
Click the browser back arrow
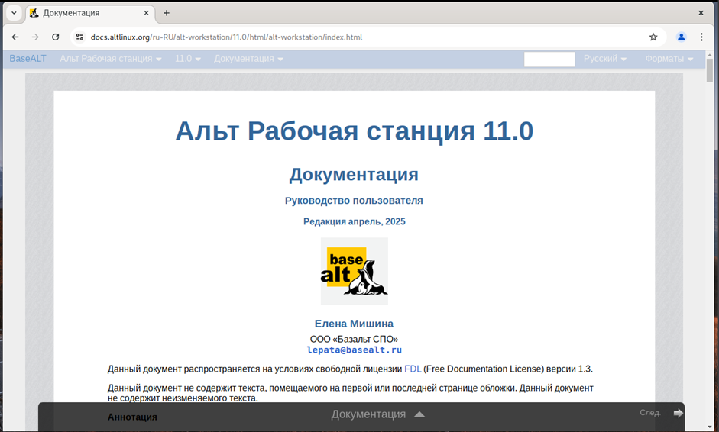(15, 37)
